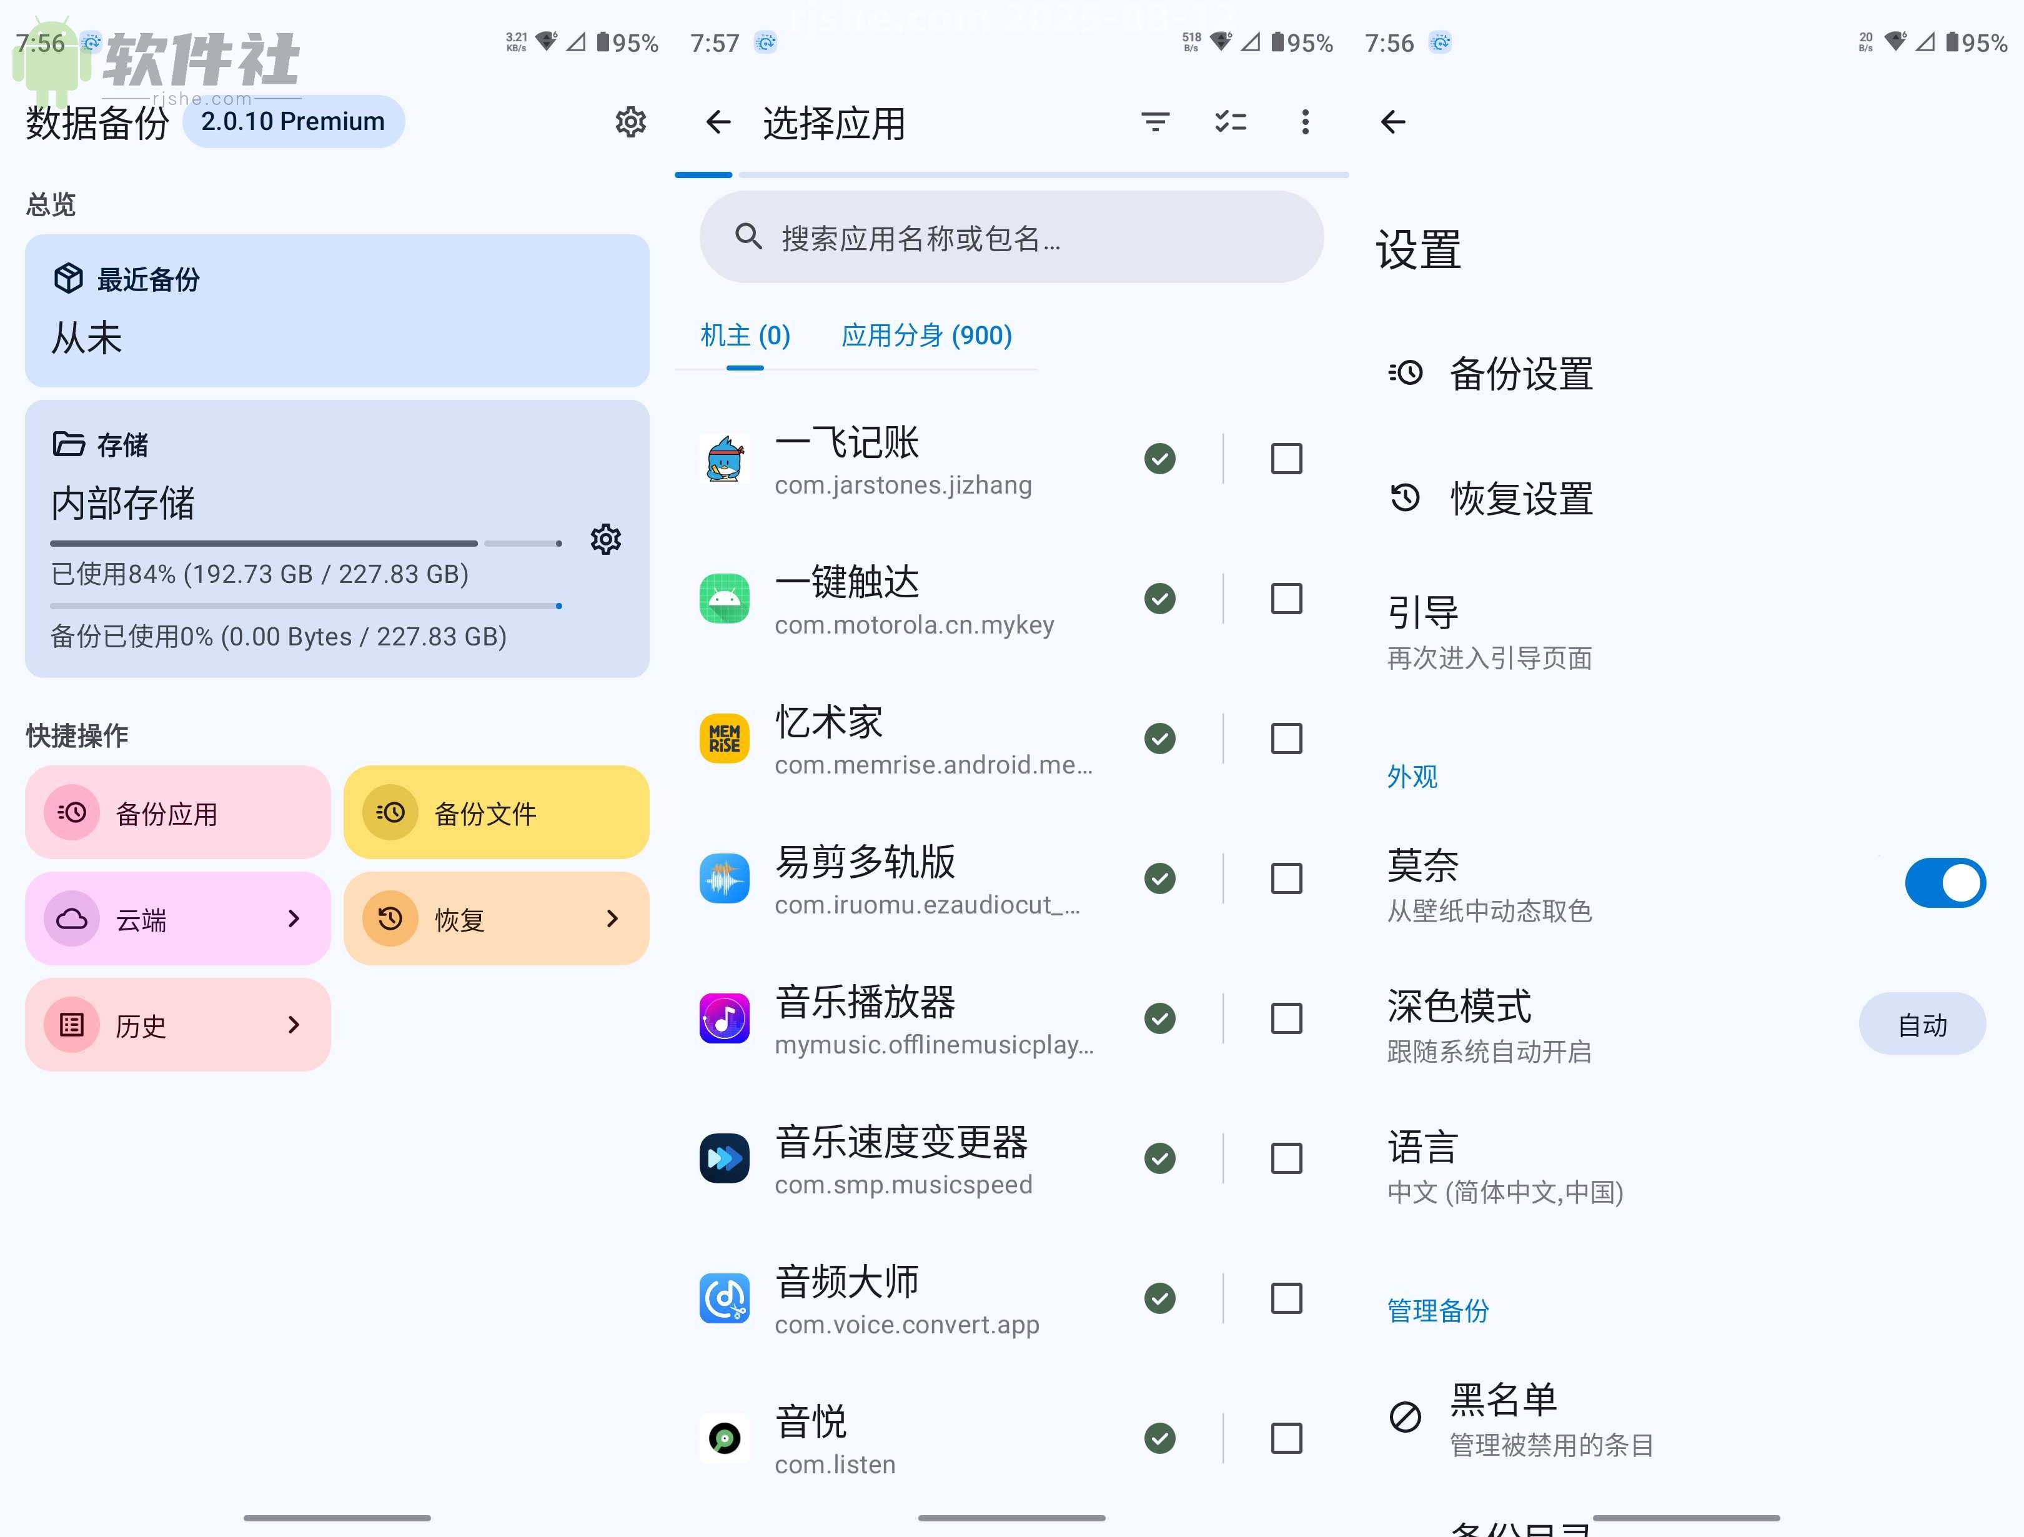Click the back arrow on 设置 page
Viewport: 2024px width, 1537px height.
(1392, 122)
